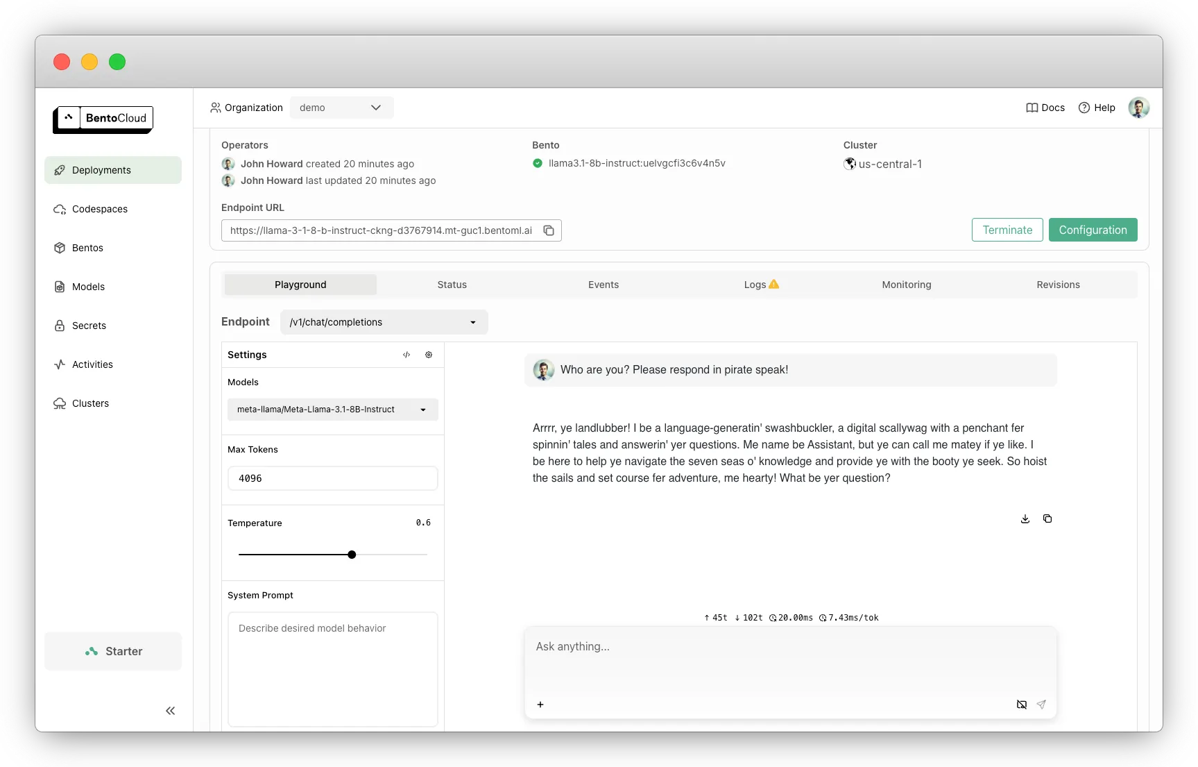Open the Endpoint /v1/chat/completions dropdown
The image size is (1198, 767).
384,322
